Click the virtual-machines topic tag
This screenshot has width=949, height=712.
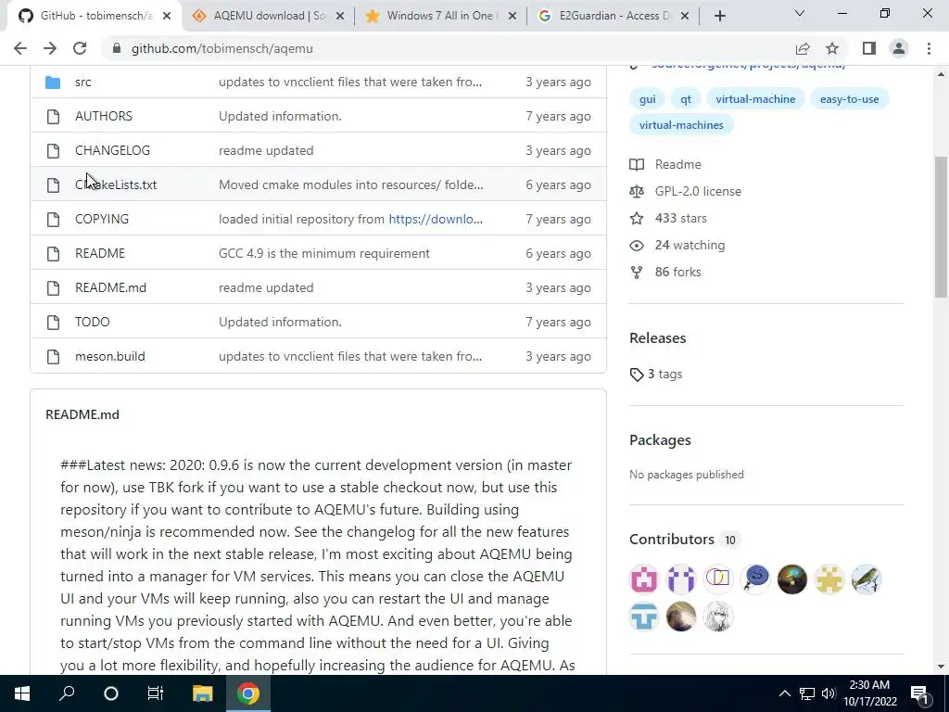point(681,125)
